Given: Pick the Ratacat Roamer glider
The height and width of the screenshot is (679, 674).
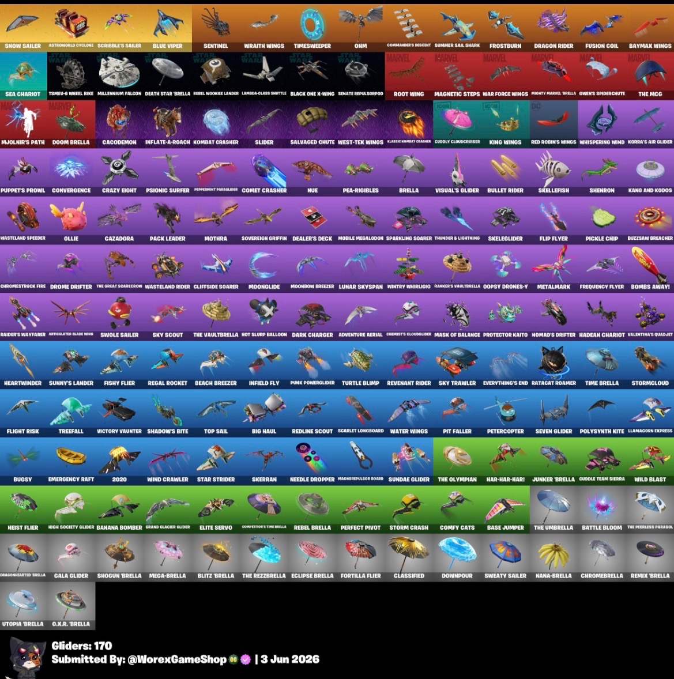Looking at the screenshot, I should 553,365.
